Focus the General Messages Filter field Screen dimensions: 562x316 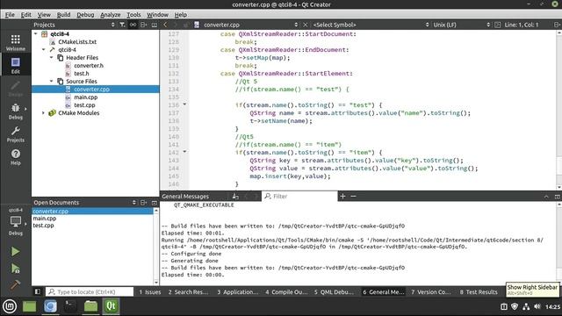click(299, 196)
